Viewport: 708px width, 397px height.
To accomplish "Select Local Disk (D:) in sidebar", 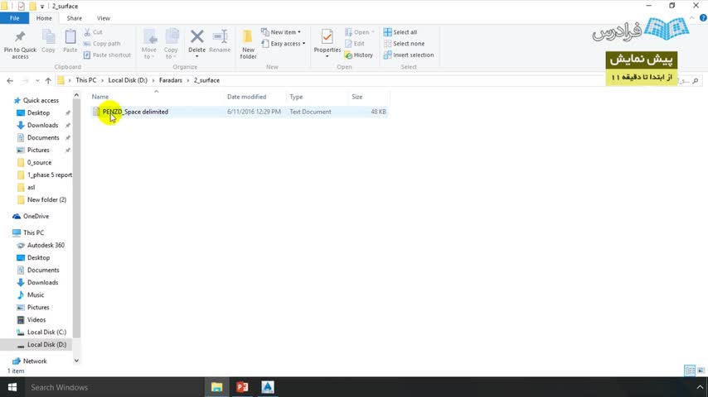I will coord(46,344).
